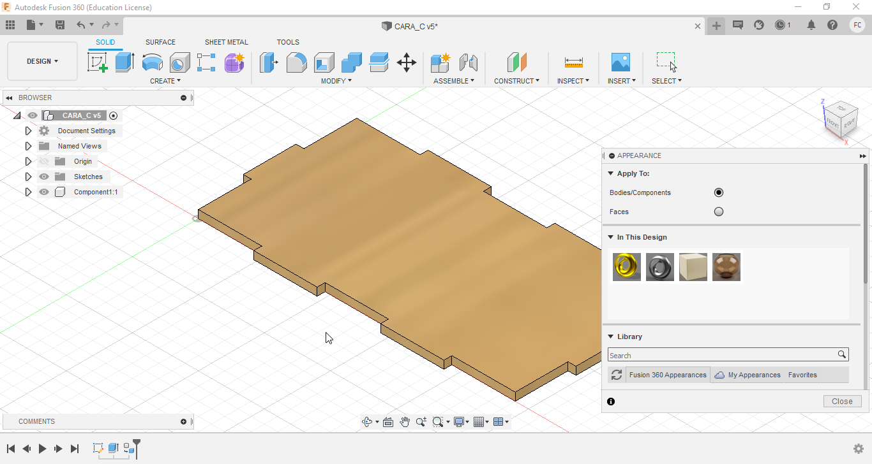Select the Create Sketch tool
Screen dimensions: 872x464
(x=97, y=62)
